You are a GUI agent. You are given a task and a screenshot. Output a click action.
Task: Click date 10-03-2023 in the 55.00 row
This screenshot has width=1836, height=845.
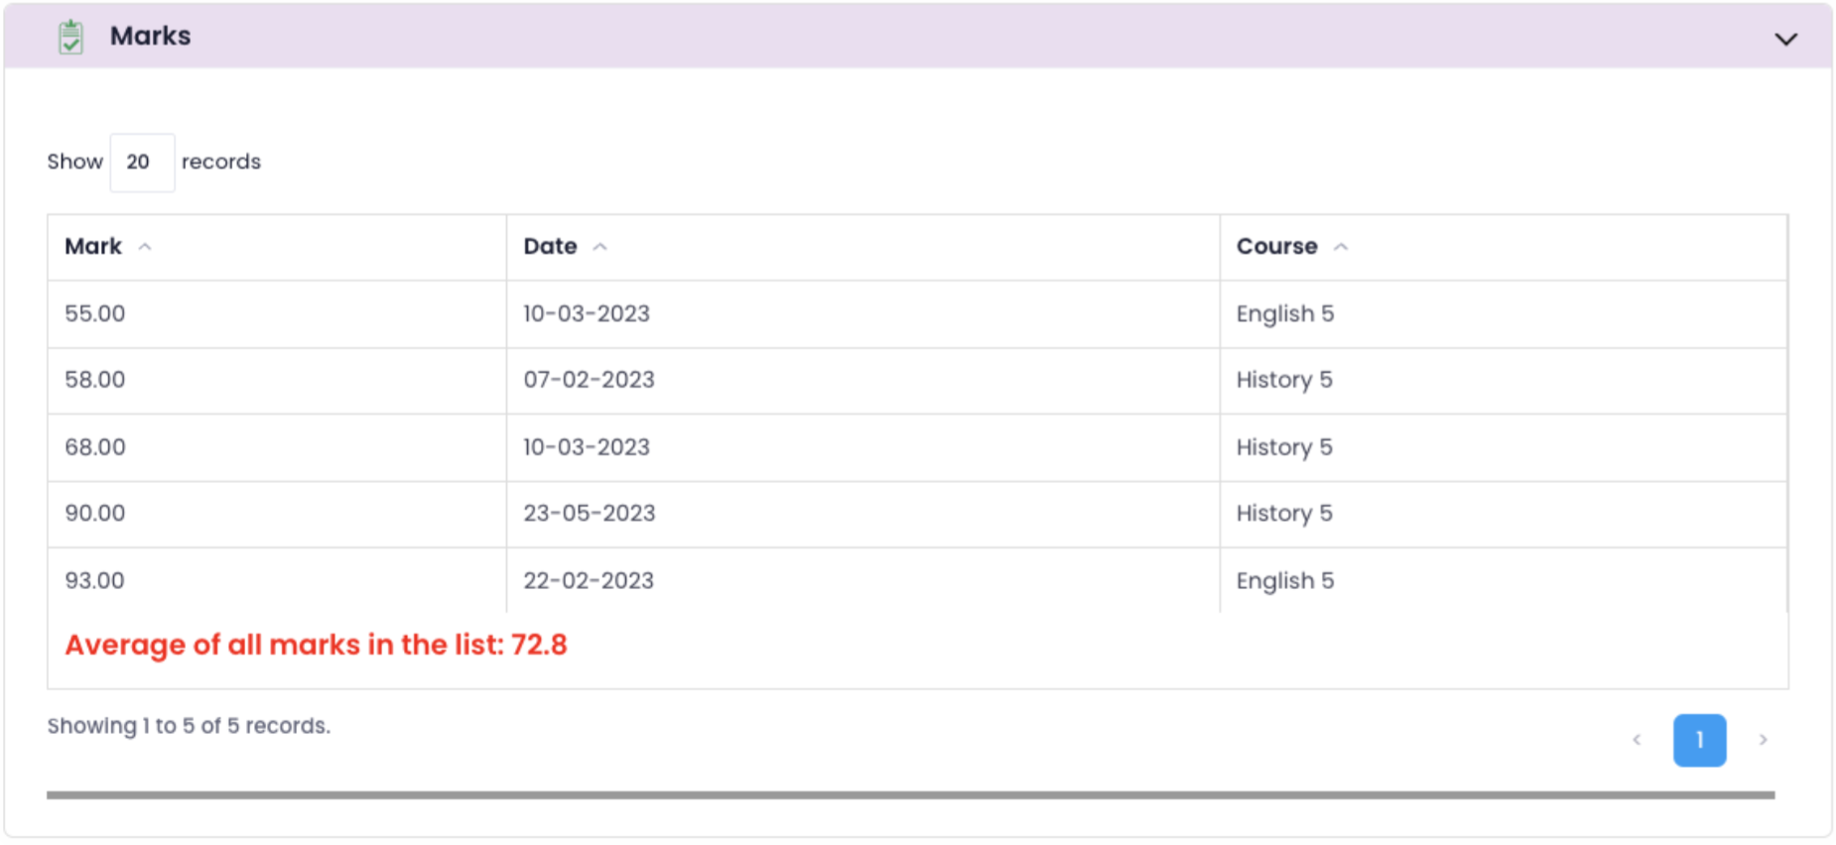click(x=587, y=314)
